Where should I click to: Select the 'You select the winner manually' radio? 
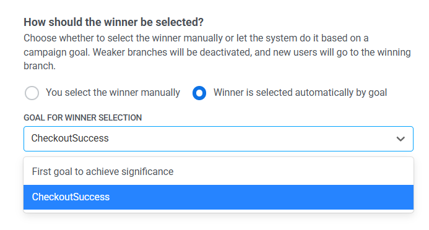point(32,93)
